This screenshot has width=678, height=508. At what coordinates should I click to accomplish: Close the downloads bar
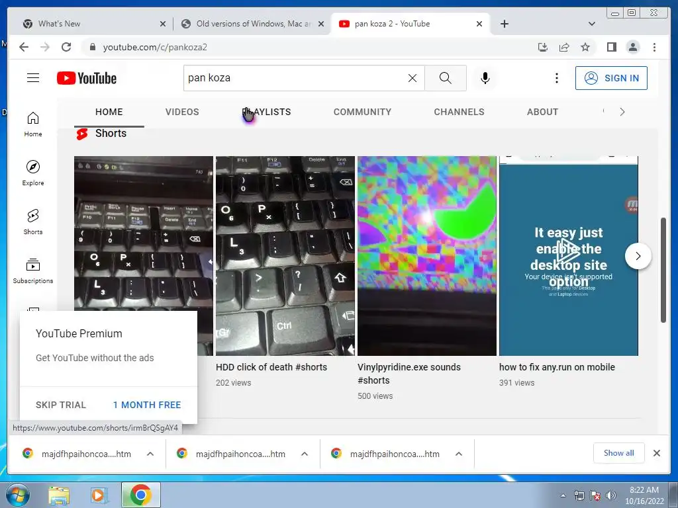(x=656, y=453)
